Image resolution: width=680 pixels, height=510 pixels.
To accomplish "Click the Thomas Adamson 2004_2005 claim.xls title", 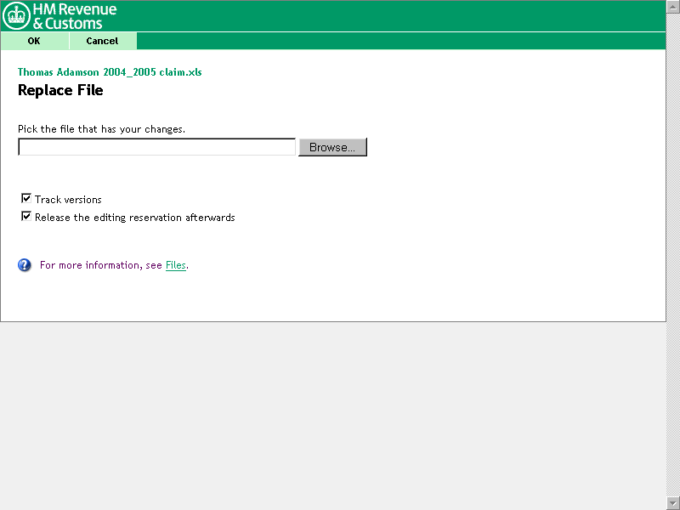I will pyautogui.click(x=110, y=72).
